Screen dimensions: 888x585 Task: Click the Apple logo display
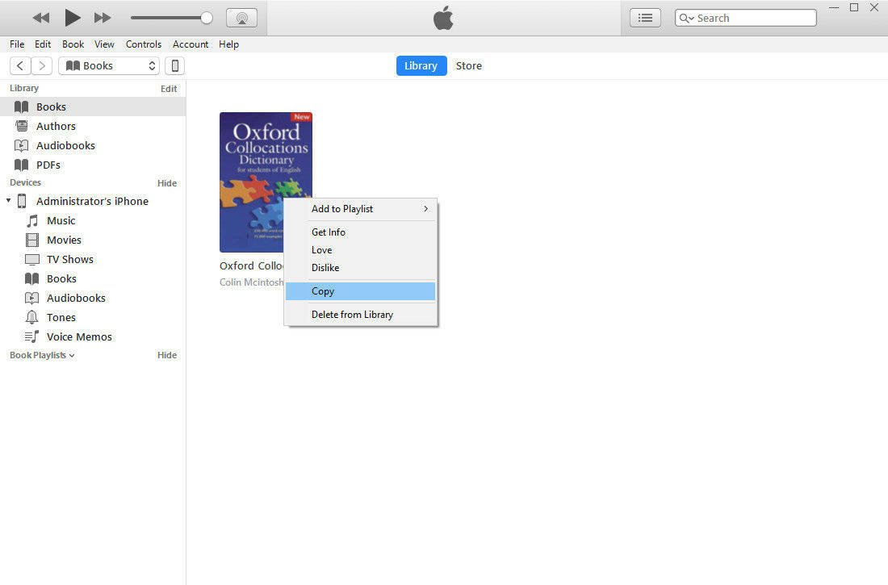(443, 18)
